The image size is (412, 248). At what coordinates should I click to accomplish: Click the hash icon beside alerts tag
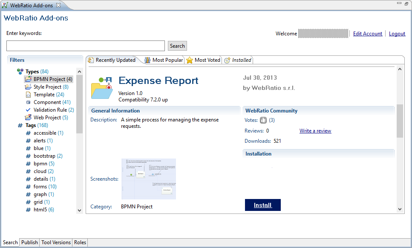click(x=28, y=141)
